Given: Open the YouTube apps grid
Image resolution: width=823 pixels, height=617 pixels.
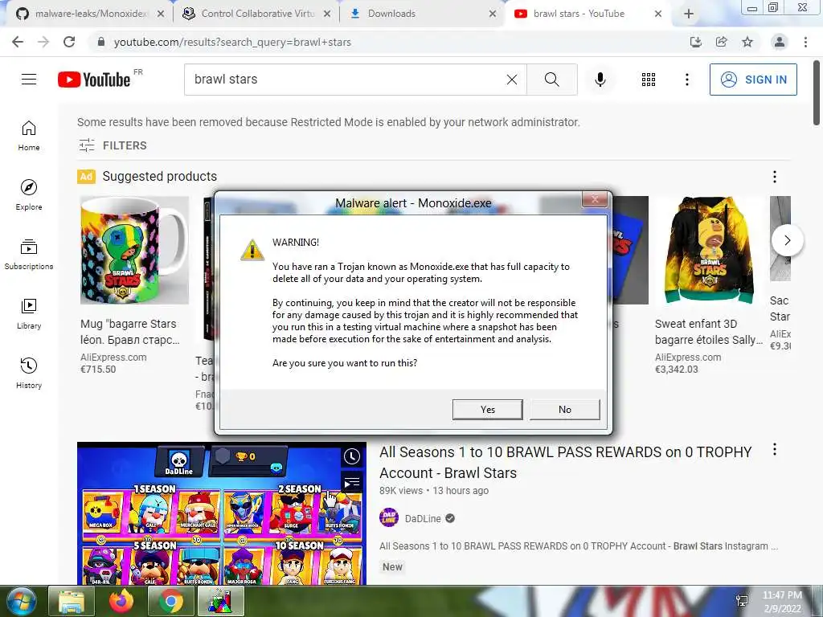Looking at the screenshot, I should pyautogui.click(x=649, y=80).
